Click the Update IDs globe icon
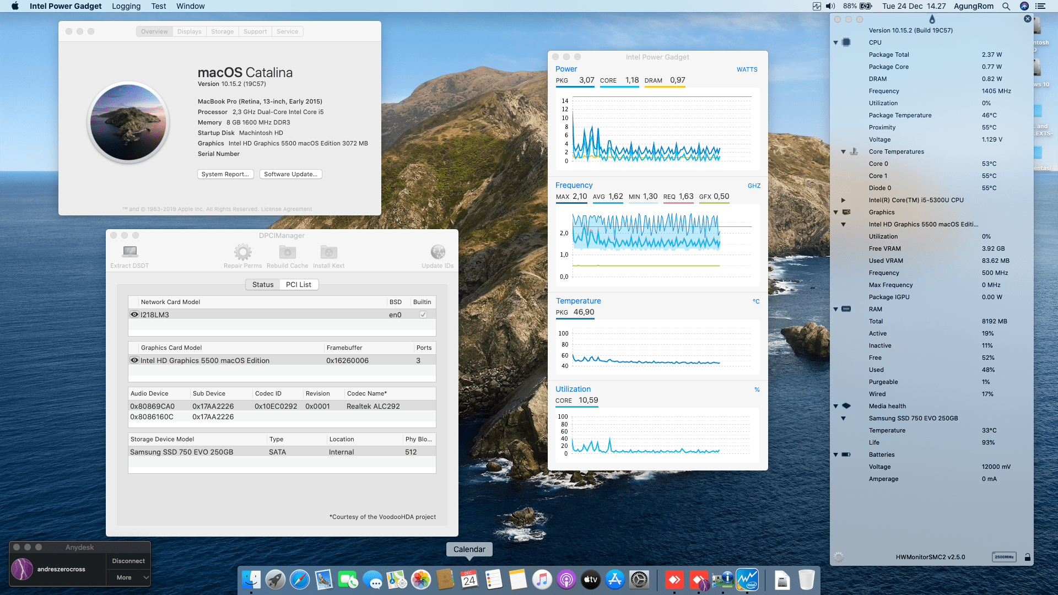The width and height of the screenshot is (1058, 595). click(438, 252)
